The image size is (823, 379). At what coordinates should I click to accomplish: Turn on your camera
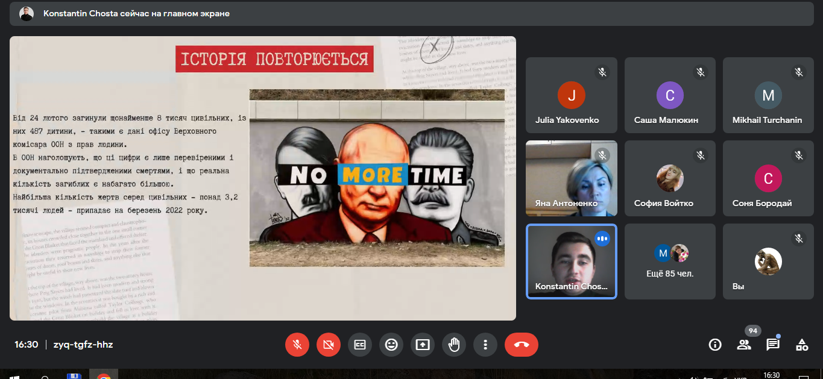[x=329, y=345]
